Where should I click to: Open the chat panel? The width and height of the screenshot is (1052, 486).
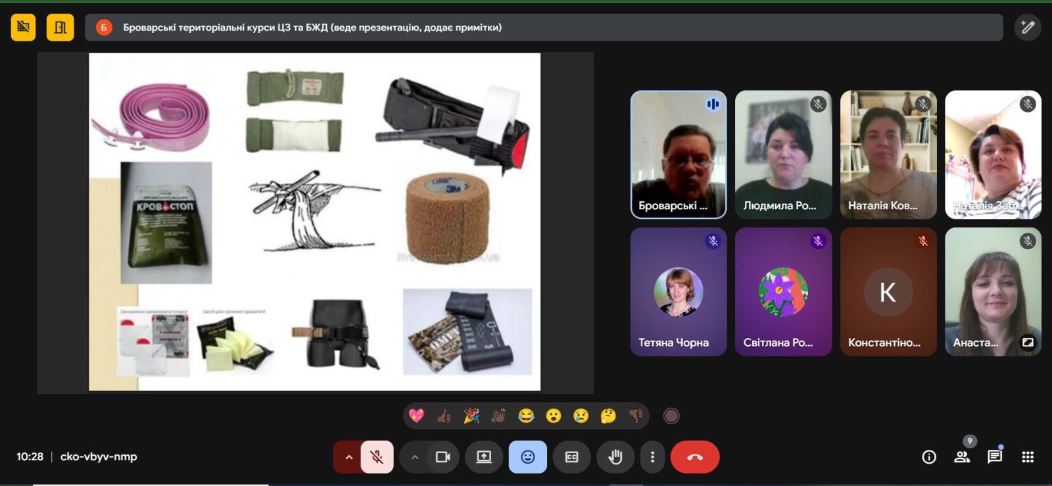[x=995, y=457]
